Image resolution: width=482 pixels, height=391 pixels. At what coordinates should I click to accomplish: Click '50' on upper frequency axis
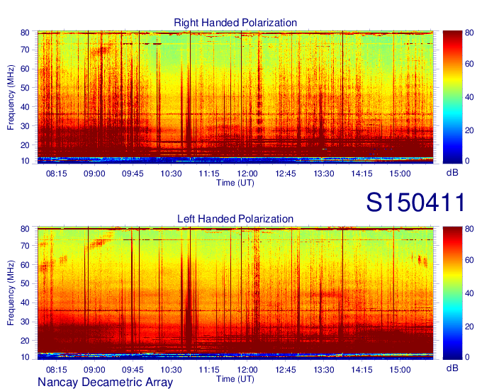coord(26,88)
